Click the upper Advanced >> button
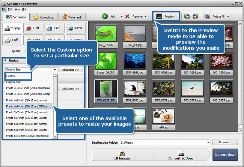Viewport: 244px width, 167px height. tap(71, 70)
